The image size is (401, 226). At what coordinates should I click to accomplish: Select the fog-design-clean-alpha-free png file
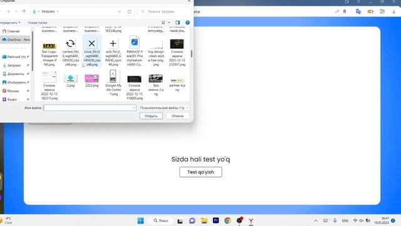coord(156,53)
